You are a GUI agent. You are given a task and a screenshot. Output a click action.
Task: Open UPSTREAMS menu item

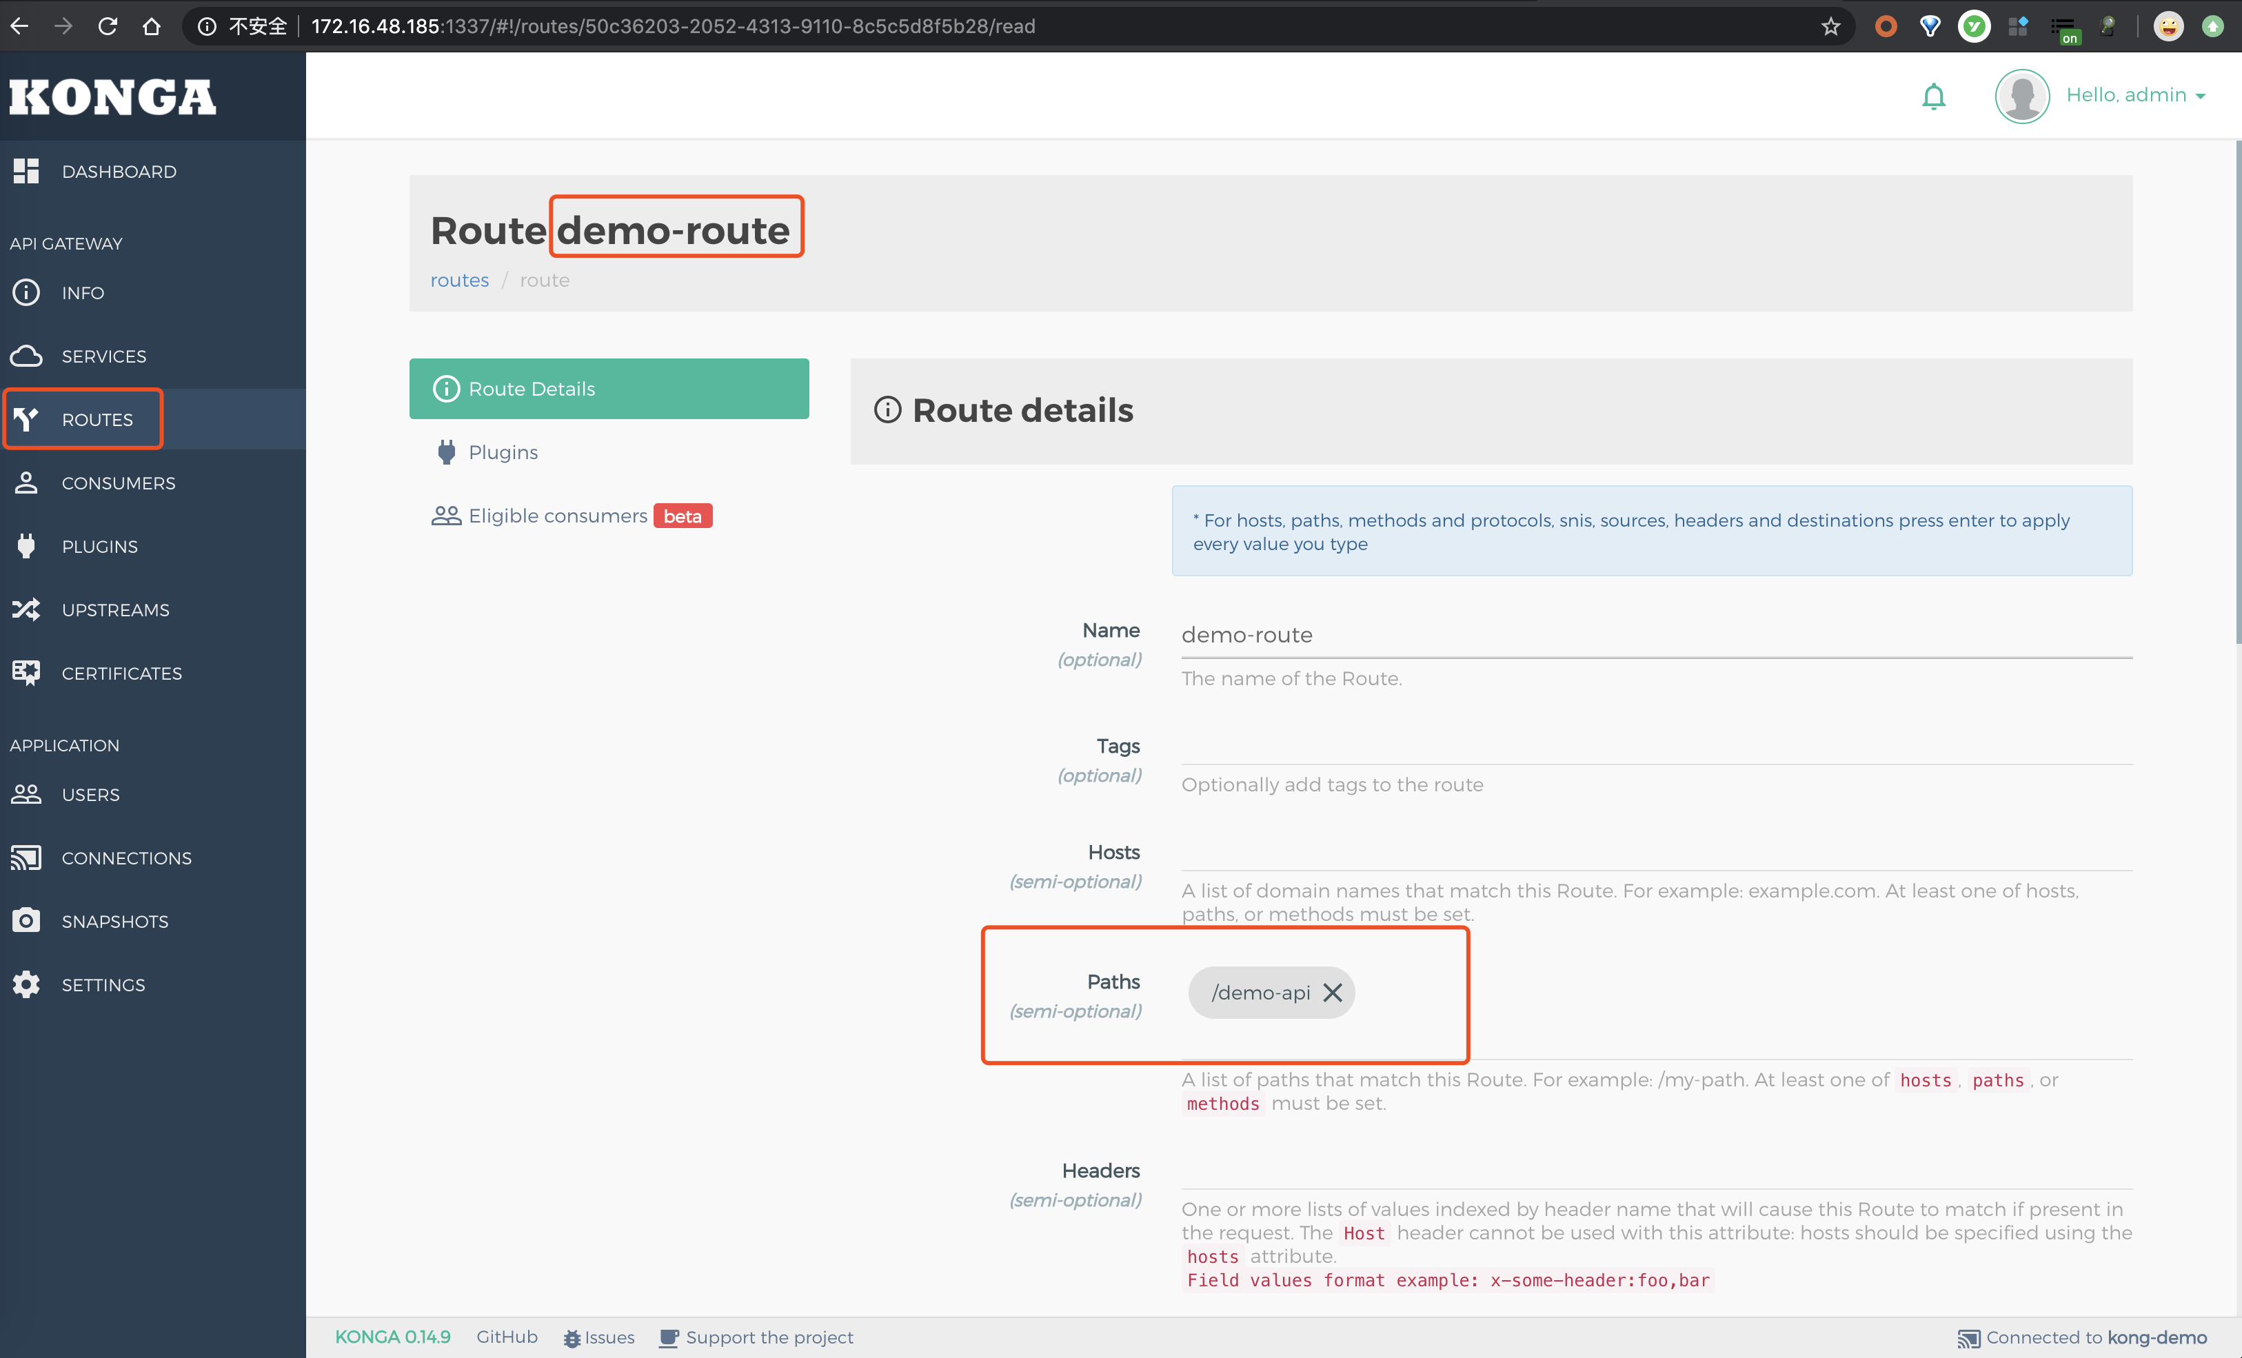pyautogui.click(x=153, y=609)
